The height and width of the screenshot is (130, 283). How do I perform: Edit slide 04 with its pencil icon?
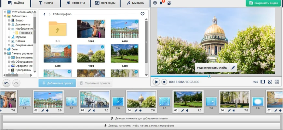pos(136,110)
